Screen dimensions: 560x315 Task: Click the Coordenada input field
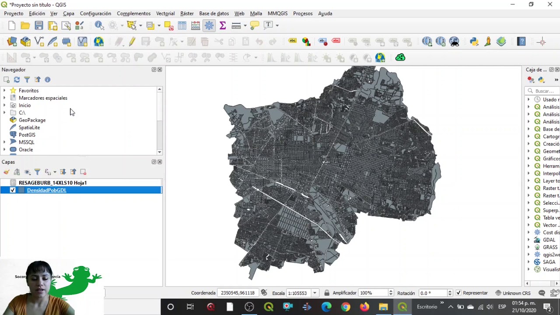[238, 293]
